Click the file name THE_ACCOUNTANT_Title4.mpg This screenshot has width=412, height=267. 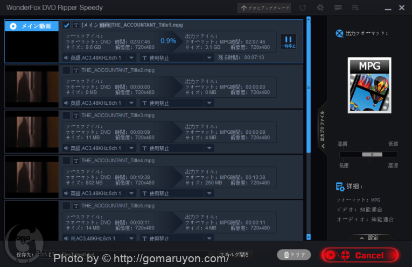click(x=118, y=161)
